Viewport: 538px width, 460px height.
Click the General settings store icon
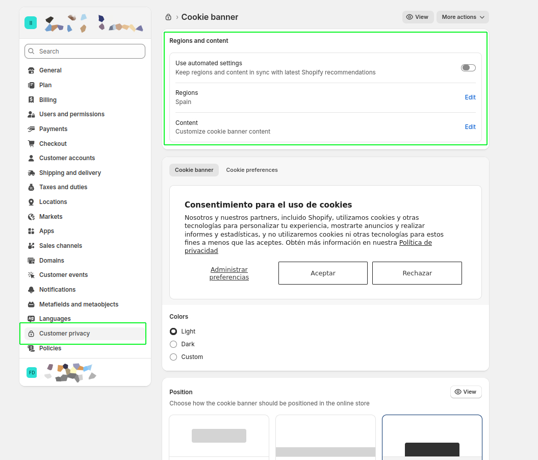31,71
